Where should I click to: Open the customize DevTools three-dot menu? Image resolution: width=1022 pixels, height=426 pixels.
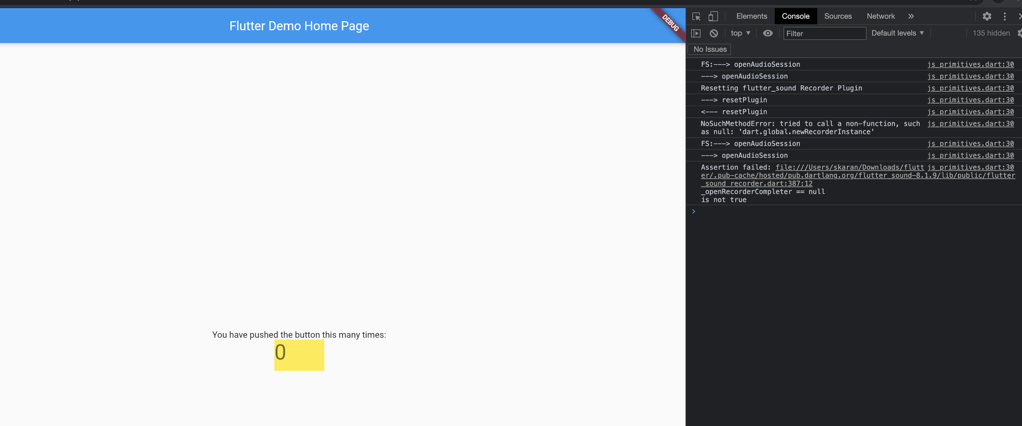pyautogui.click(x=1005, y=16)
